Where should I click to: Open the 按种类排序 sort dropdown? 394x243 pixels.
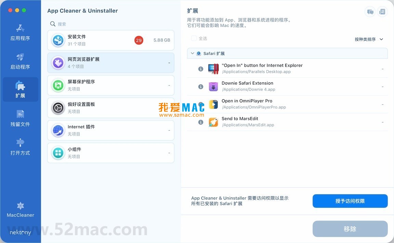click(369, 39)
